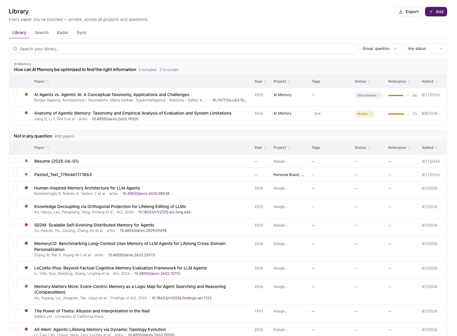Click red dot for Human-Inspired Memory Architecture
The image size is (457, 336).
(26, 188)
